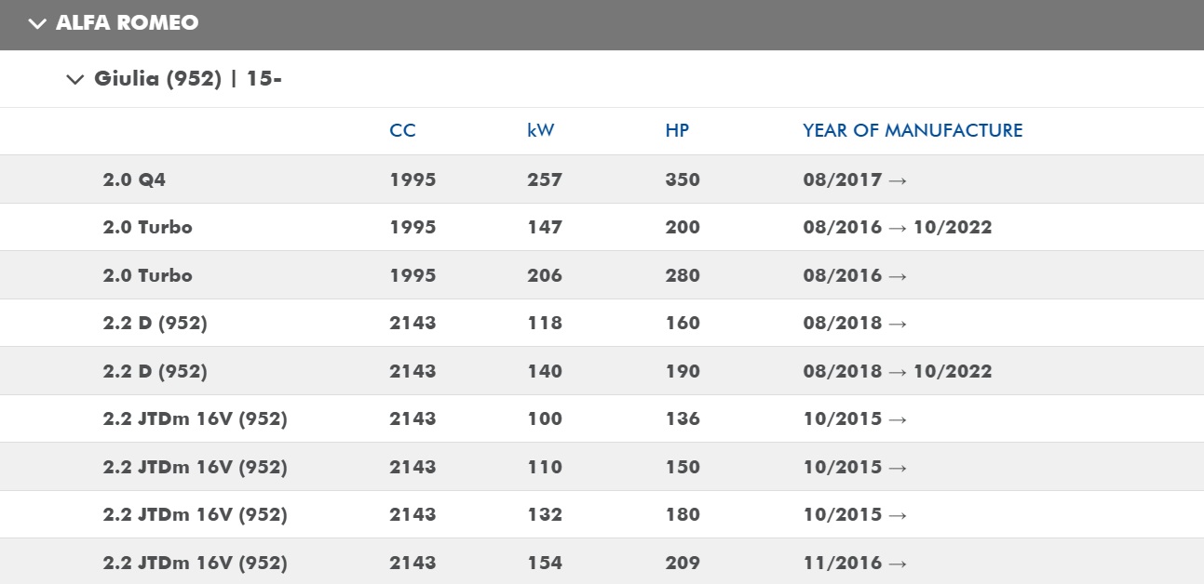The height and width of the screenshot is (584, 1204).
Task: Click the HP column header
Action: 677,131
